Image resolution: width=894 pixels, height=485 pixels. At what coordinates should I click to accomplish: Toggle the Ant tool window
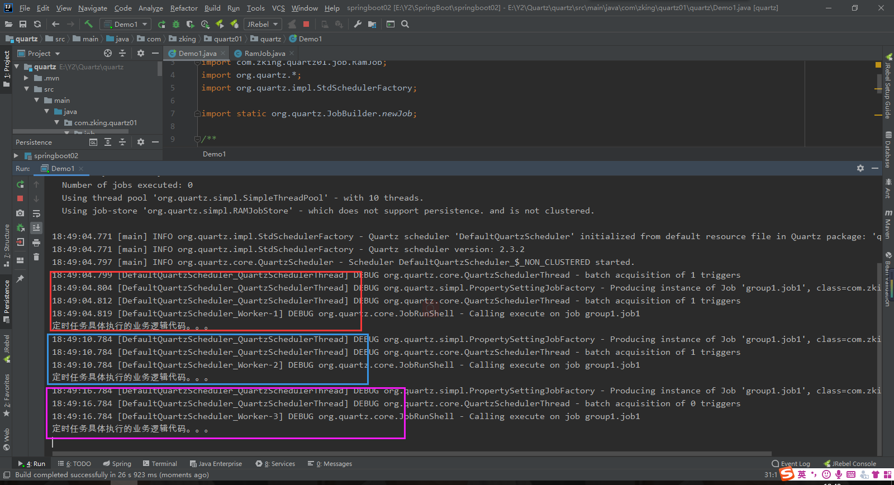click(888, 188)
